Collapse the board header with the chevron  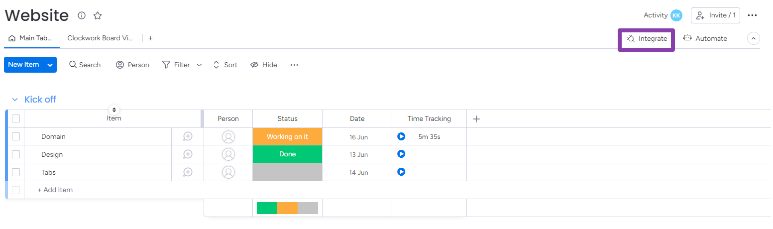pyautogui.click(x=753, y=38)
